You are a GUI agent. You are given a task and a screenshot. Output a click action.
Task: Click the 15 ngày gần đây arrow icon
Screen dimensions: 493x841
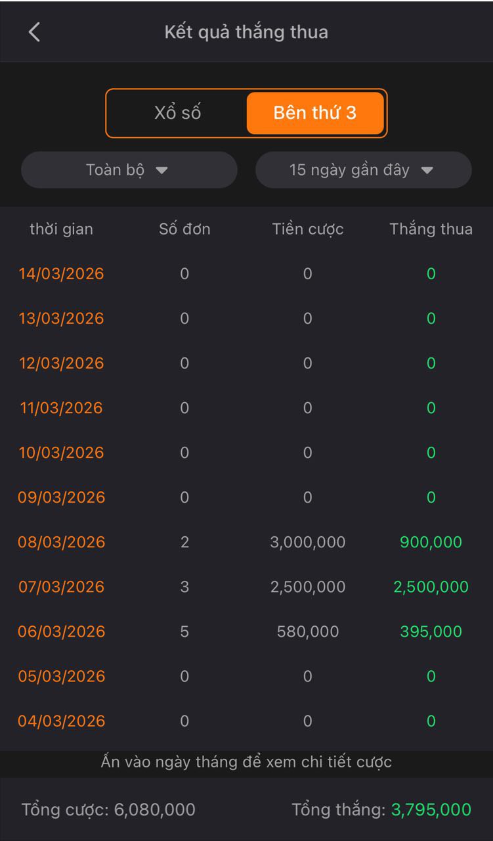pos(427,171)
